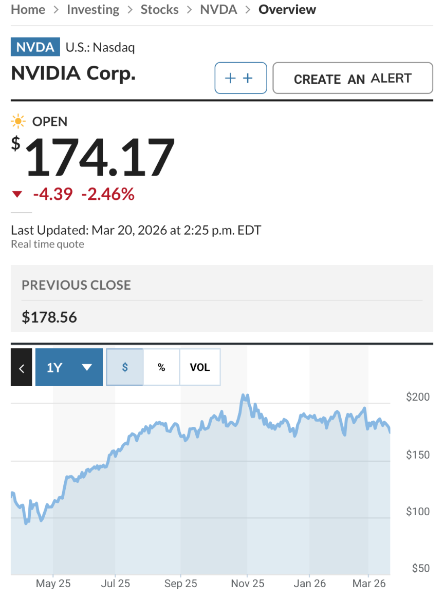Click the NVDA breadcrumb link
Viewport: 444px width, 602px height.
tap(218, 10)
